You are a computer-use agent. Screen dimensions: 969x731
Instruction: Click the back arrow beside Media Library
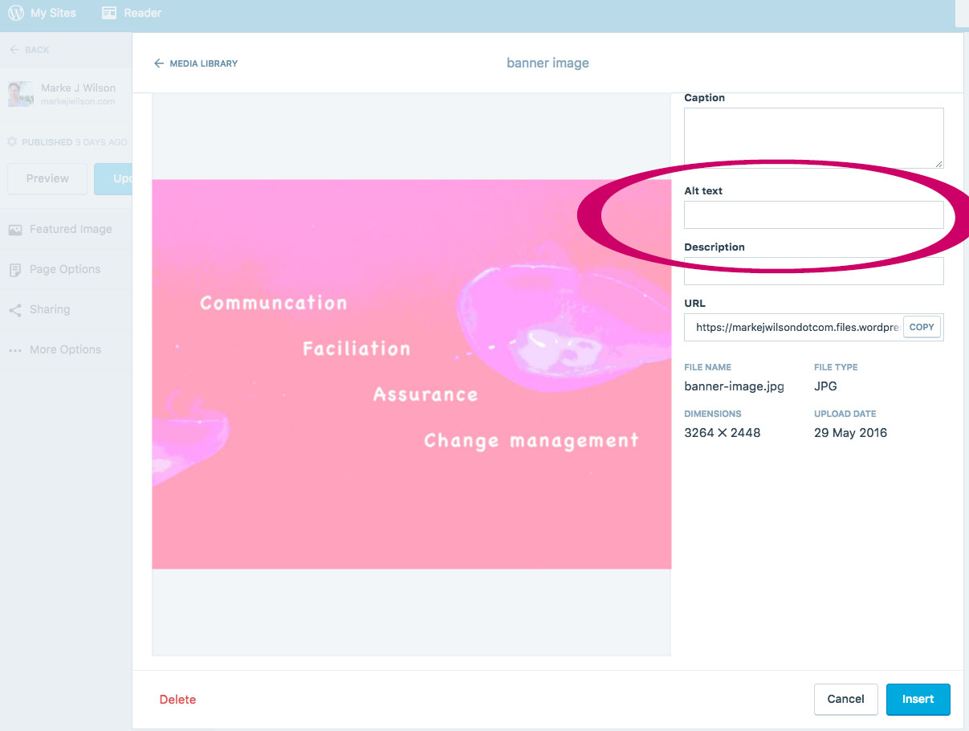point(159,63)
